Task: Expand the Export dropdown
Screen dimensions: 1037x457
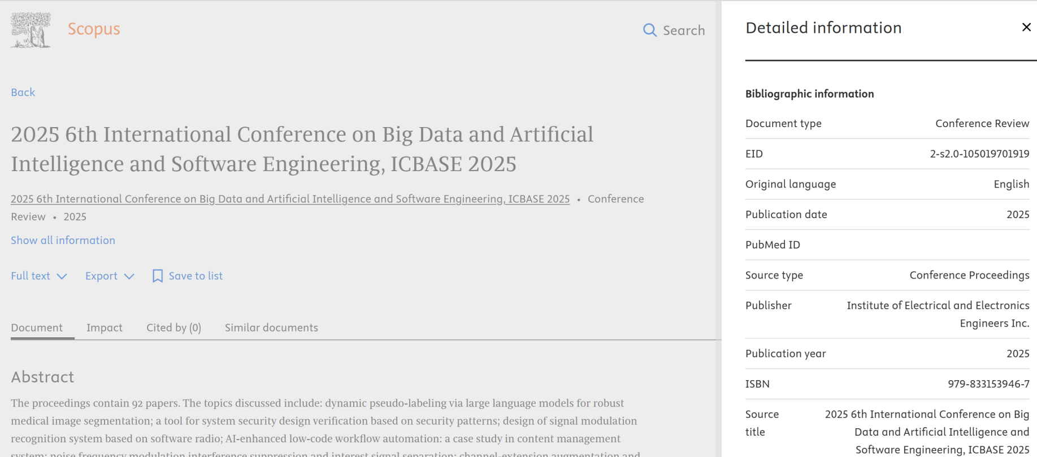Action: 110,276
